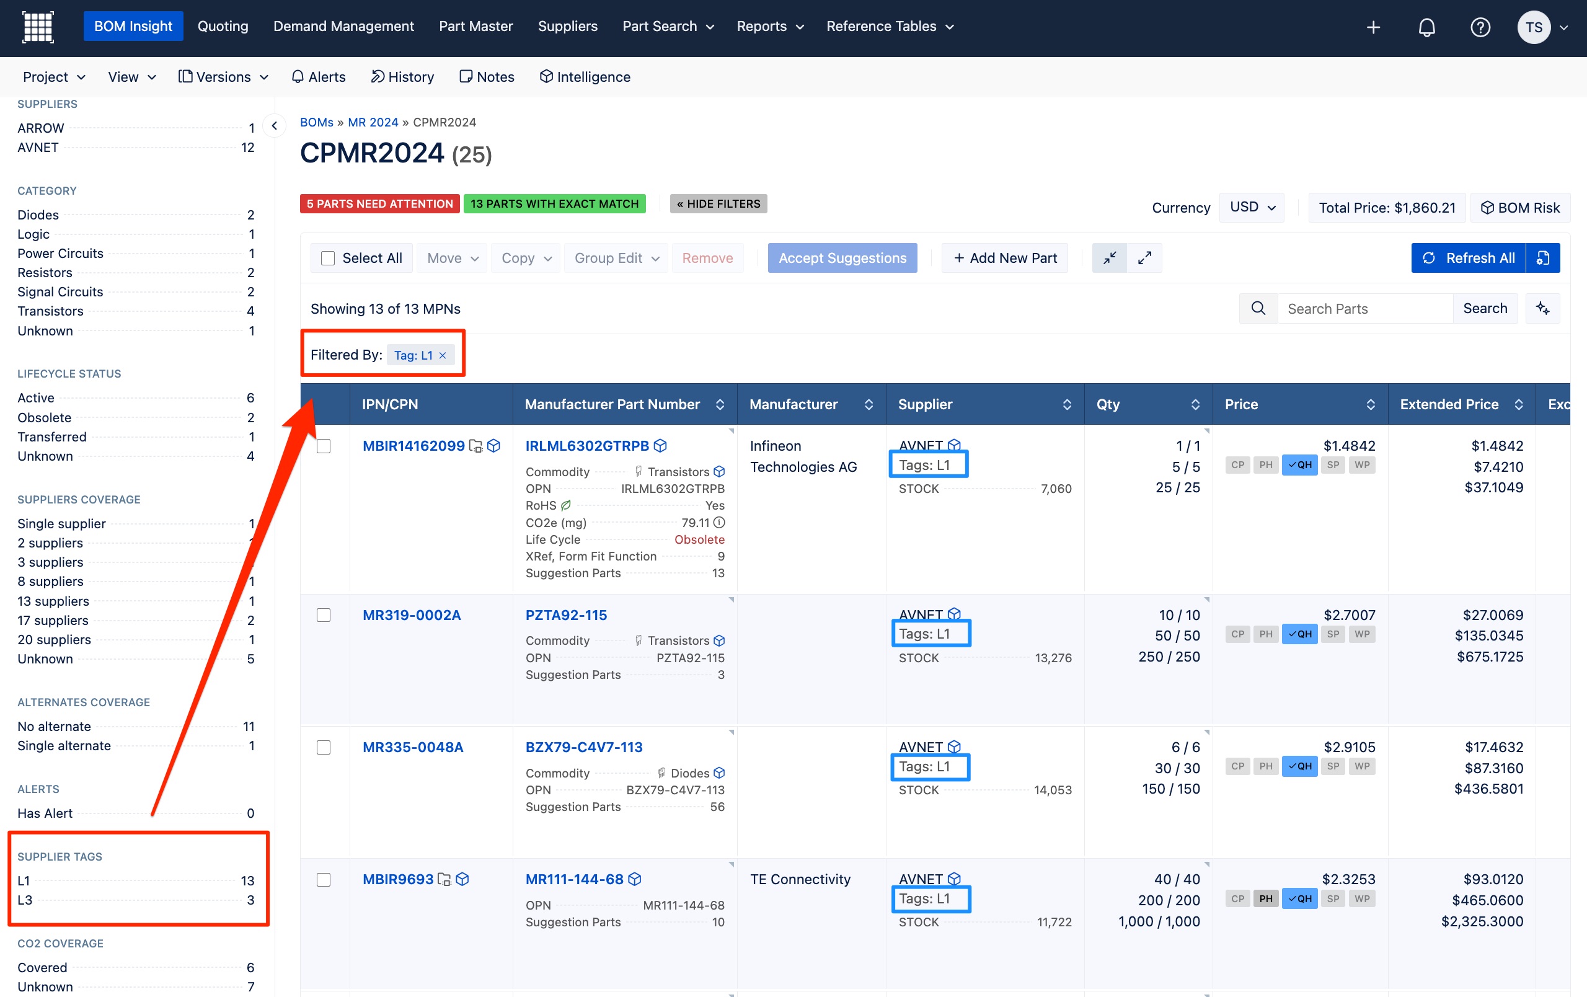Click the export file icon beside Refresh All
Viewport: 1587px width, 997px height.
(1543, 258)
